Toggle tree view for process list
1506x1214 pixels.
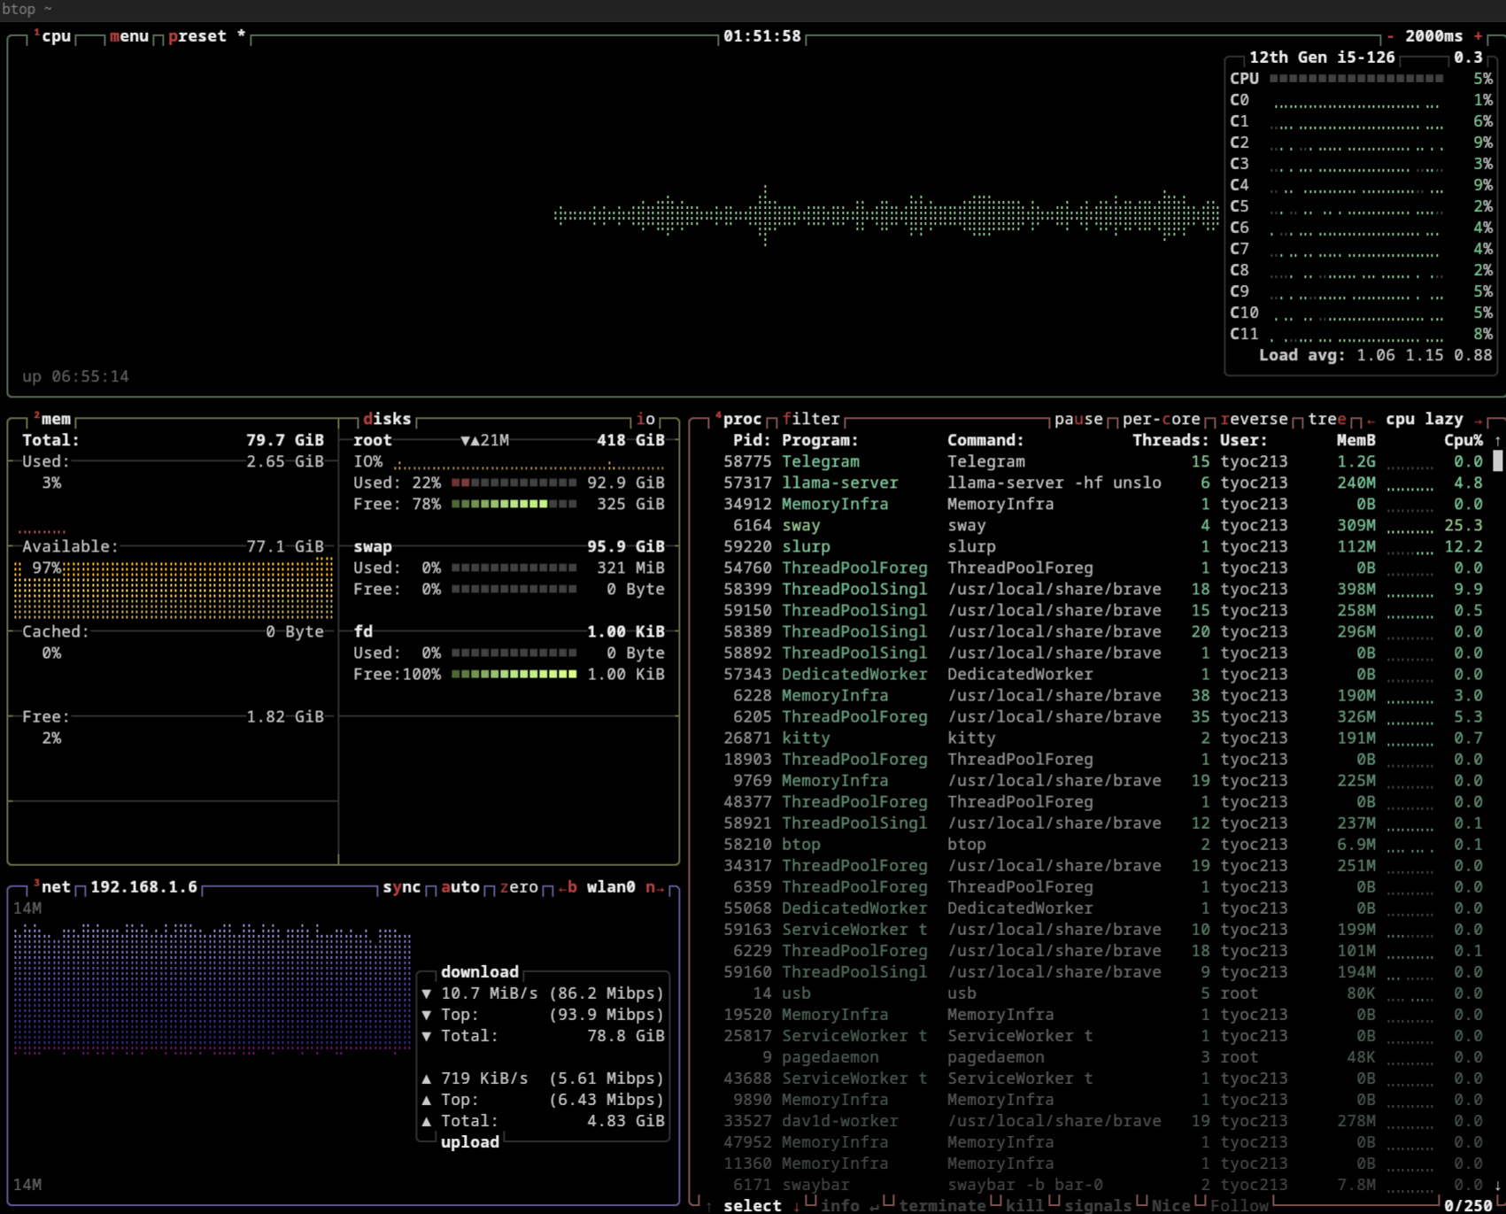tap(1327, 420)
